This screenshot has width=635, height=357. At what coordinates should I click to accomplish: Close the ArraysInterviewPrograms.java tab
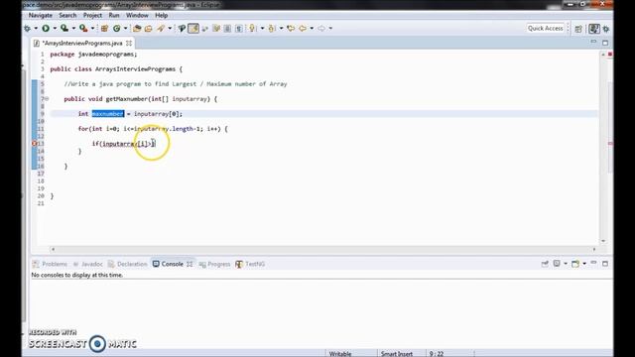pyautogui.click(x=129, y=43)
